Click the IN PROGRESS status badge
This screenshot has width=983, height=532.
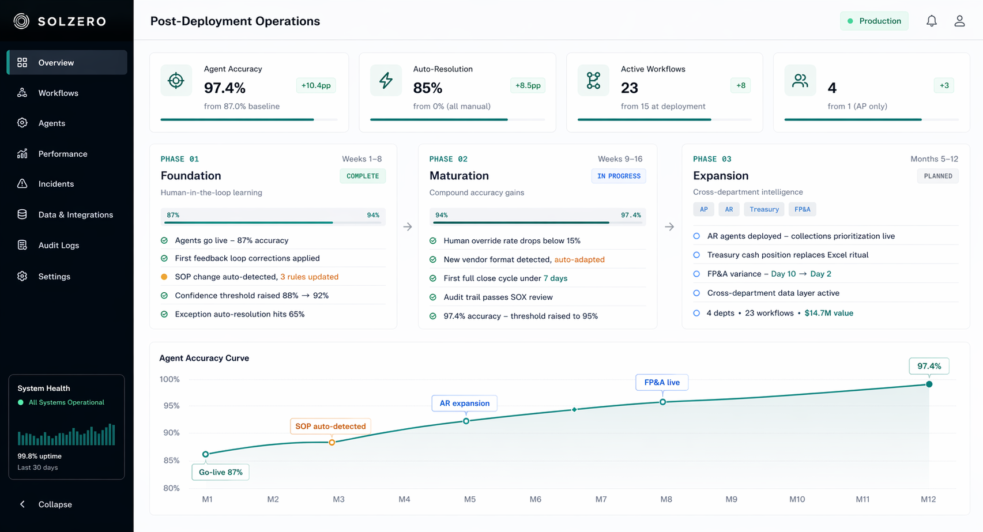619,176
